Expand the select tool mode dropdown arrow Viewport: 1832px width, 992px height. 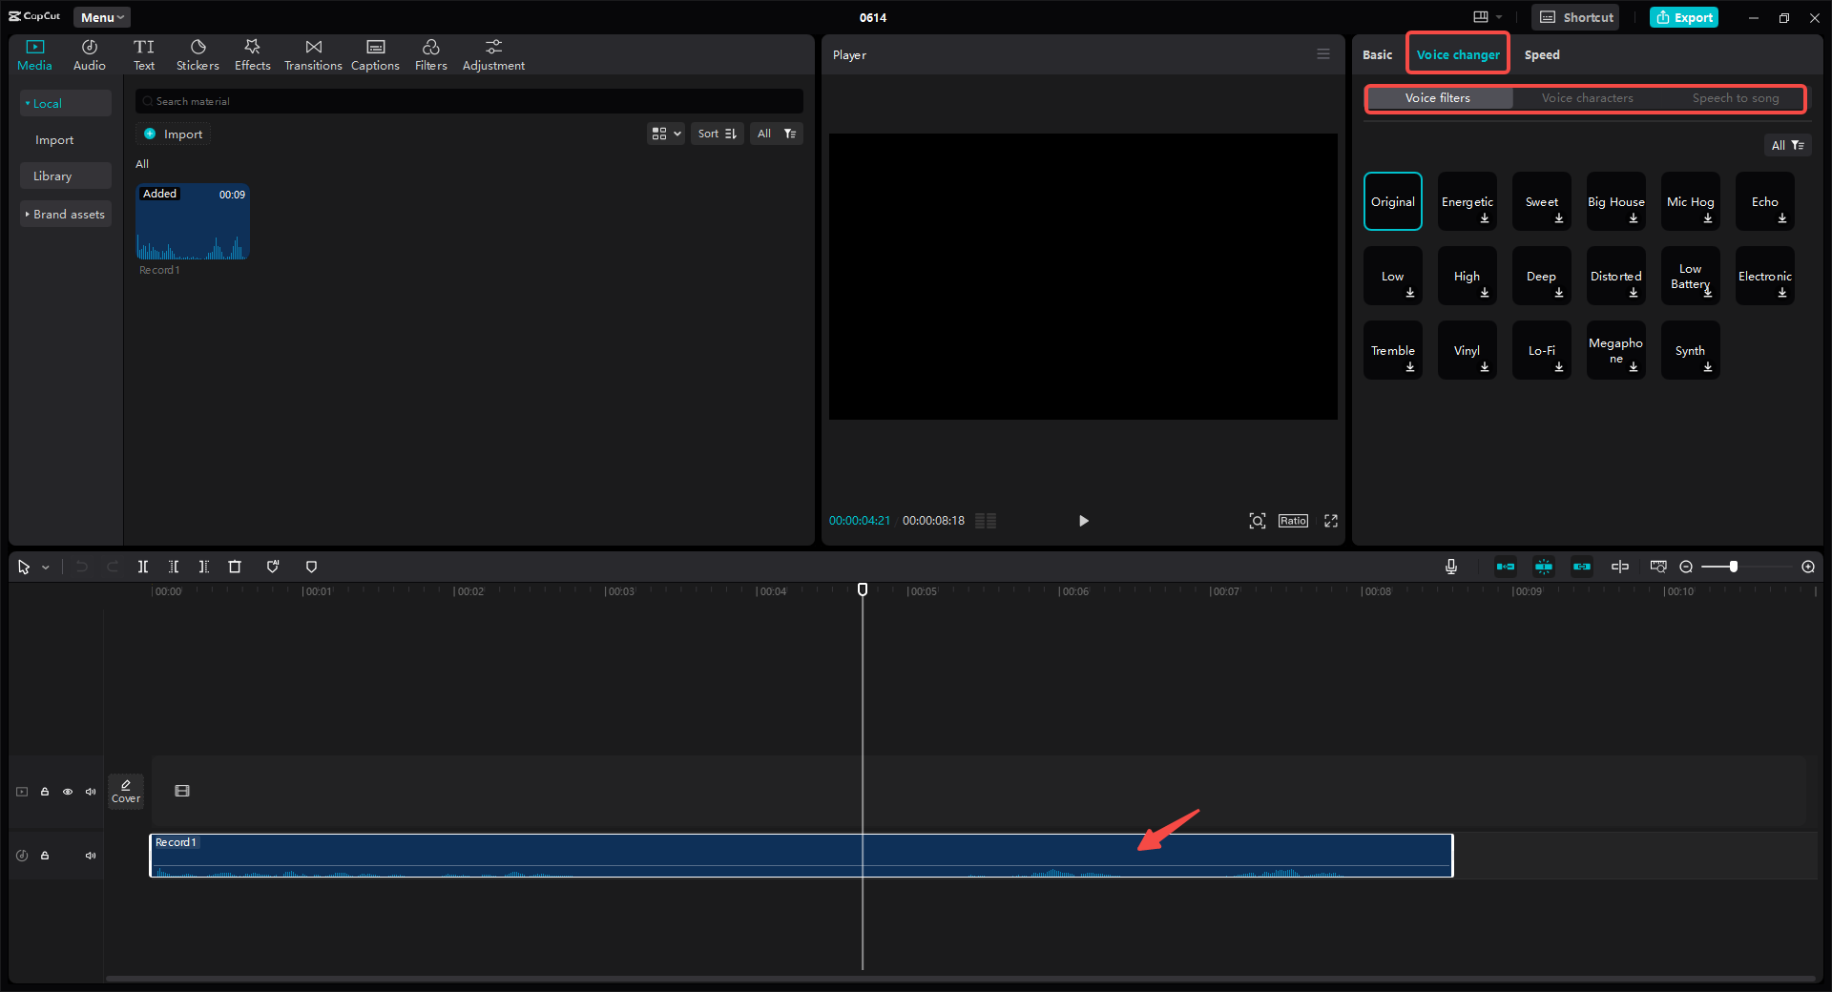click(x=45, y=568)
